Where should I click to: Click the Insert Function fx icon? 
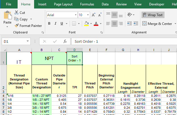(65, 41)
